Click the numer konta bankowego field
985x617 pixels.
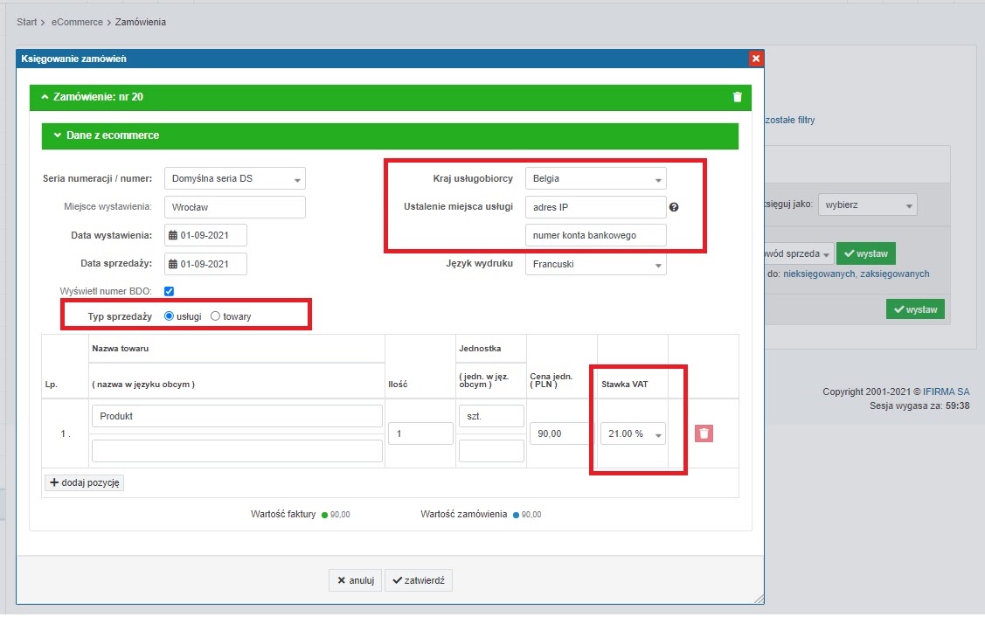(x=595, y=236)
